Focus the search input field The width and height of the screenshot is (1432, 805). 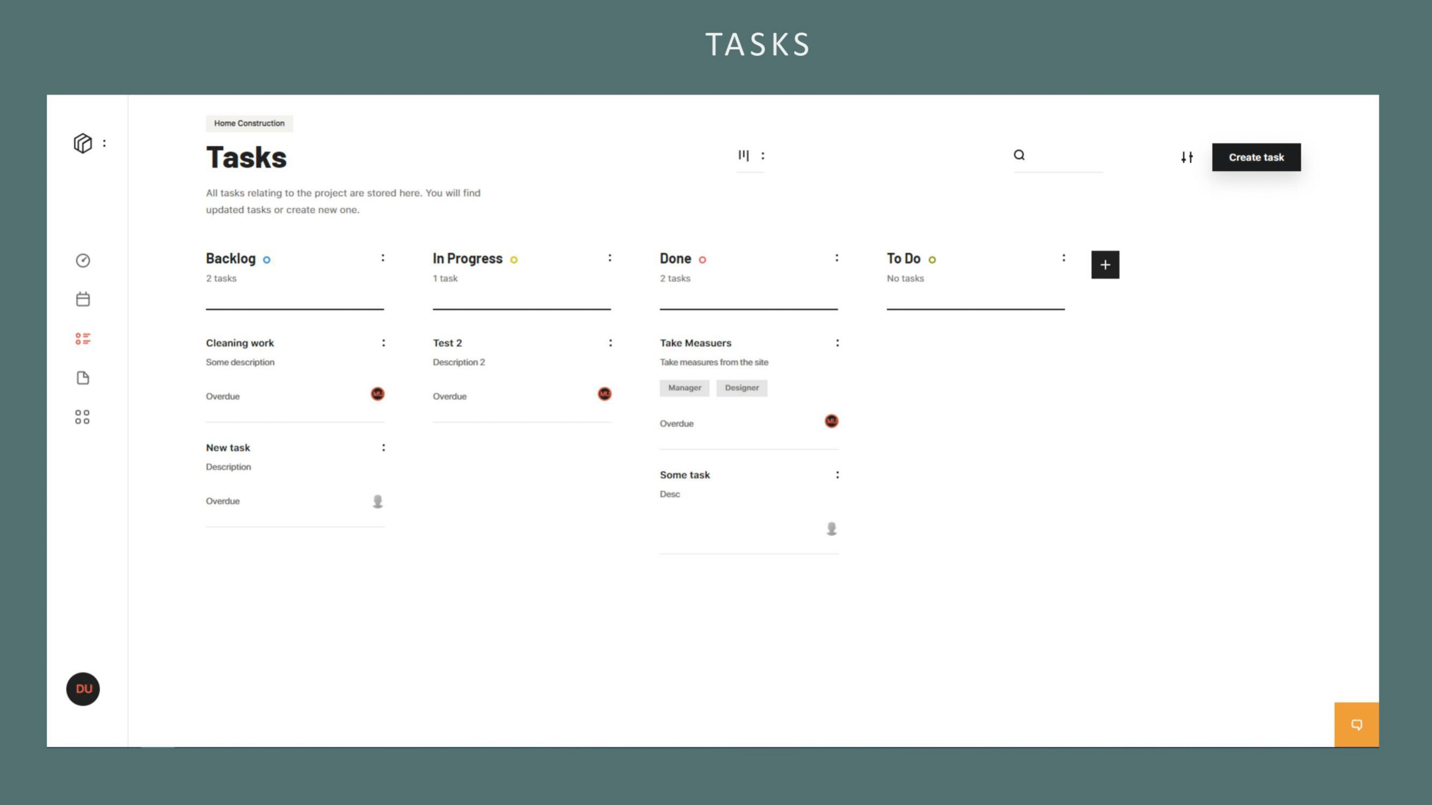tap(1058, 156)
